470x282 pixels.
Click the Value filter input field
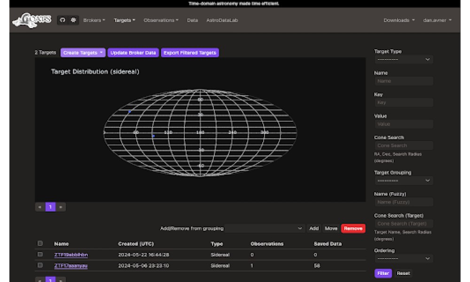(403, 124)
